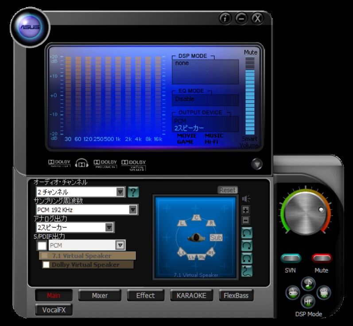Click the Reset button
Image resolution: width=353 pixels, height=326 pixels.
pyautogui.click(x=228, y=190)
